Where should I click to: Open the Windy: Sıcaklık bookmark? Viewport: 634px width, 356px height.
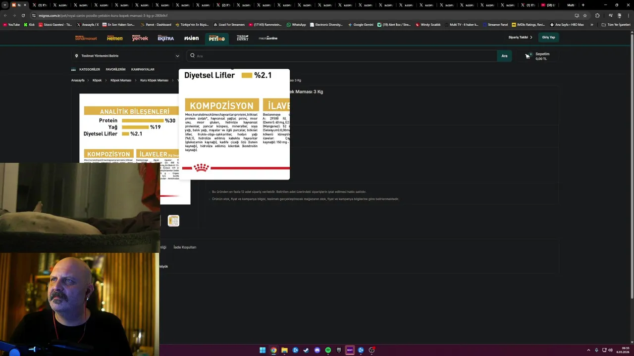coord(428,25)
